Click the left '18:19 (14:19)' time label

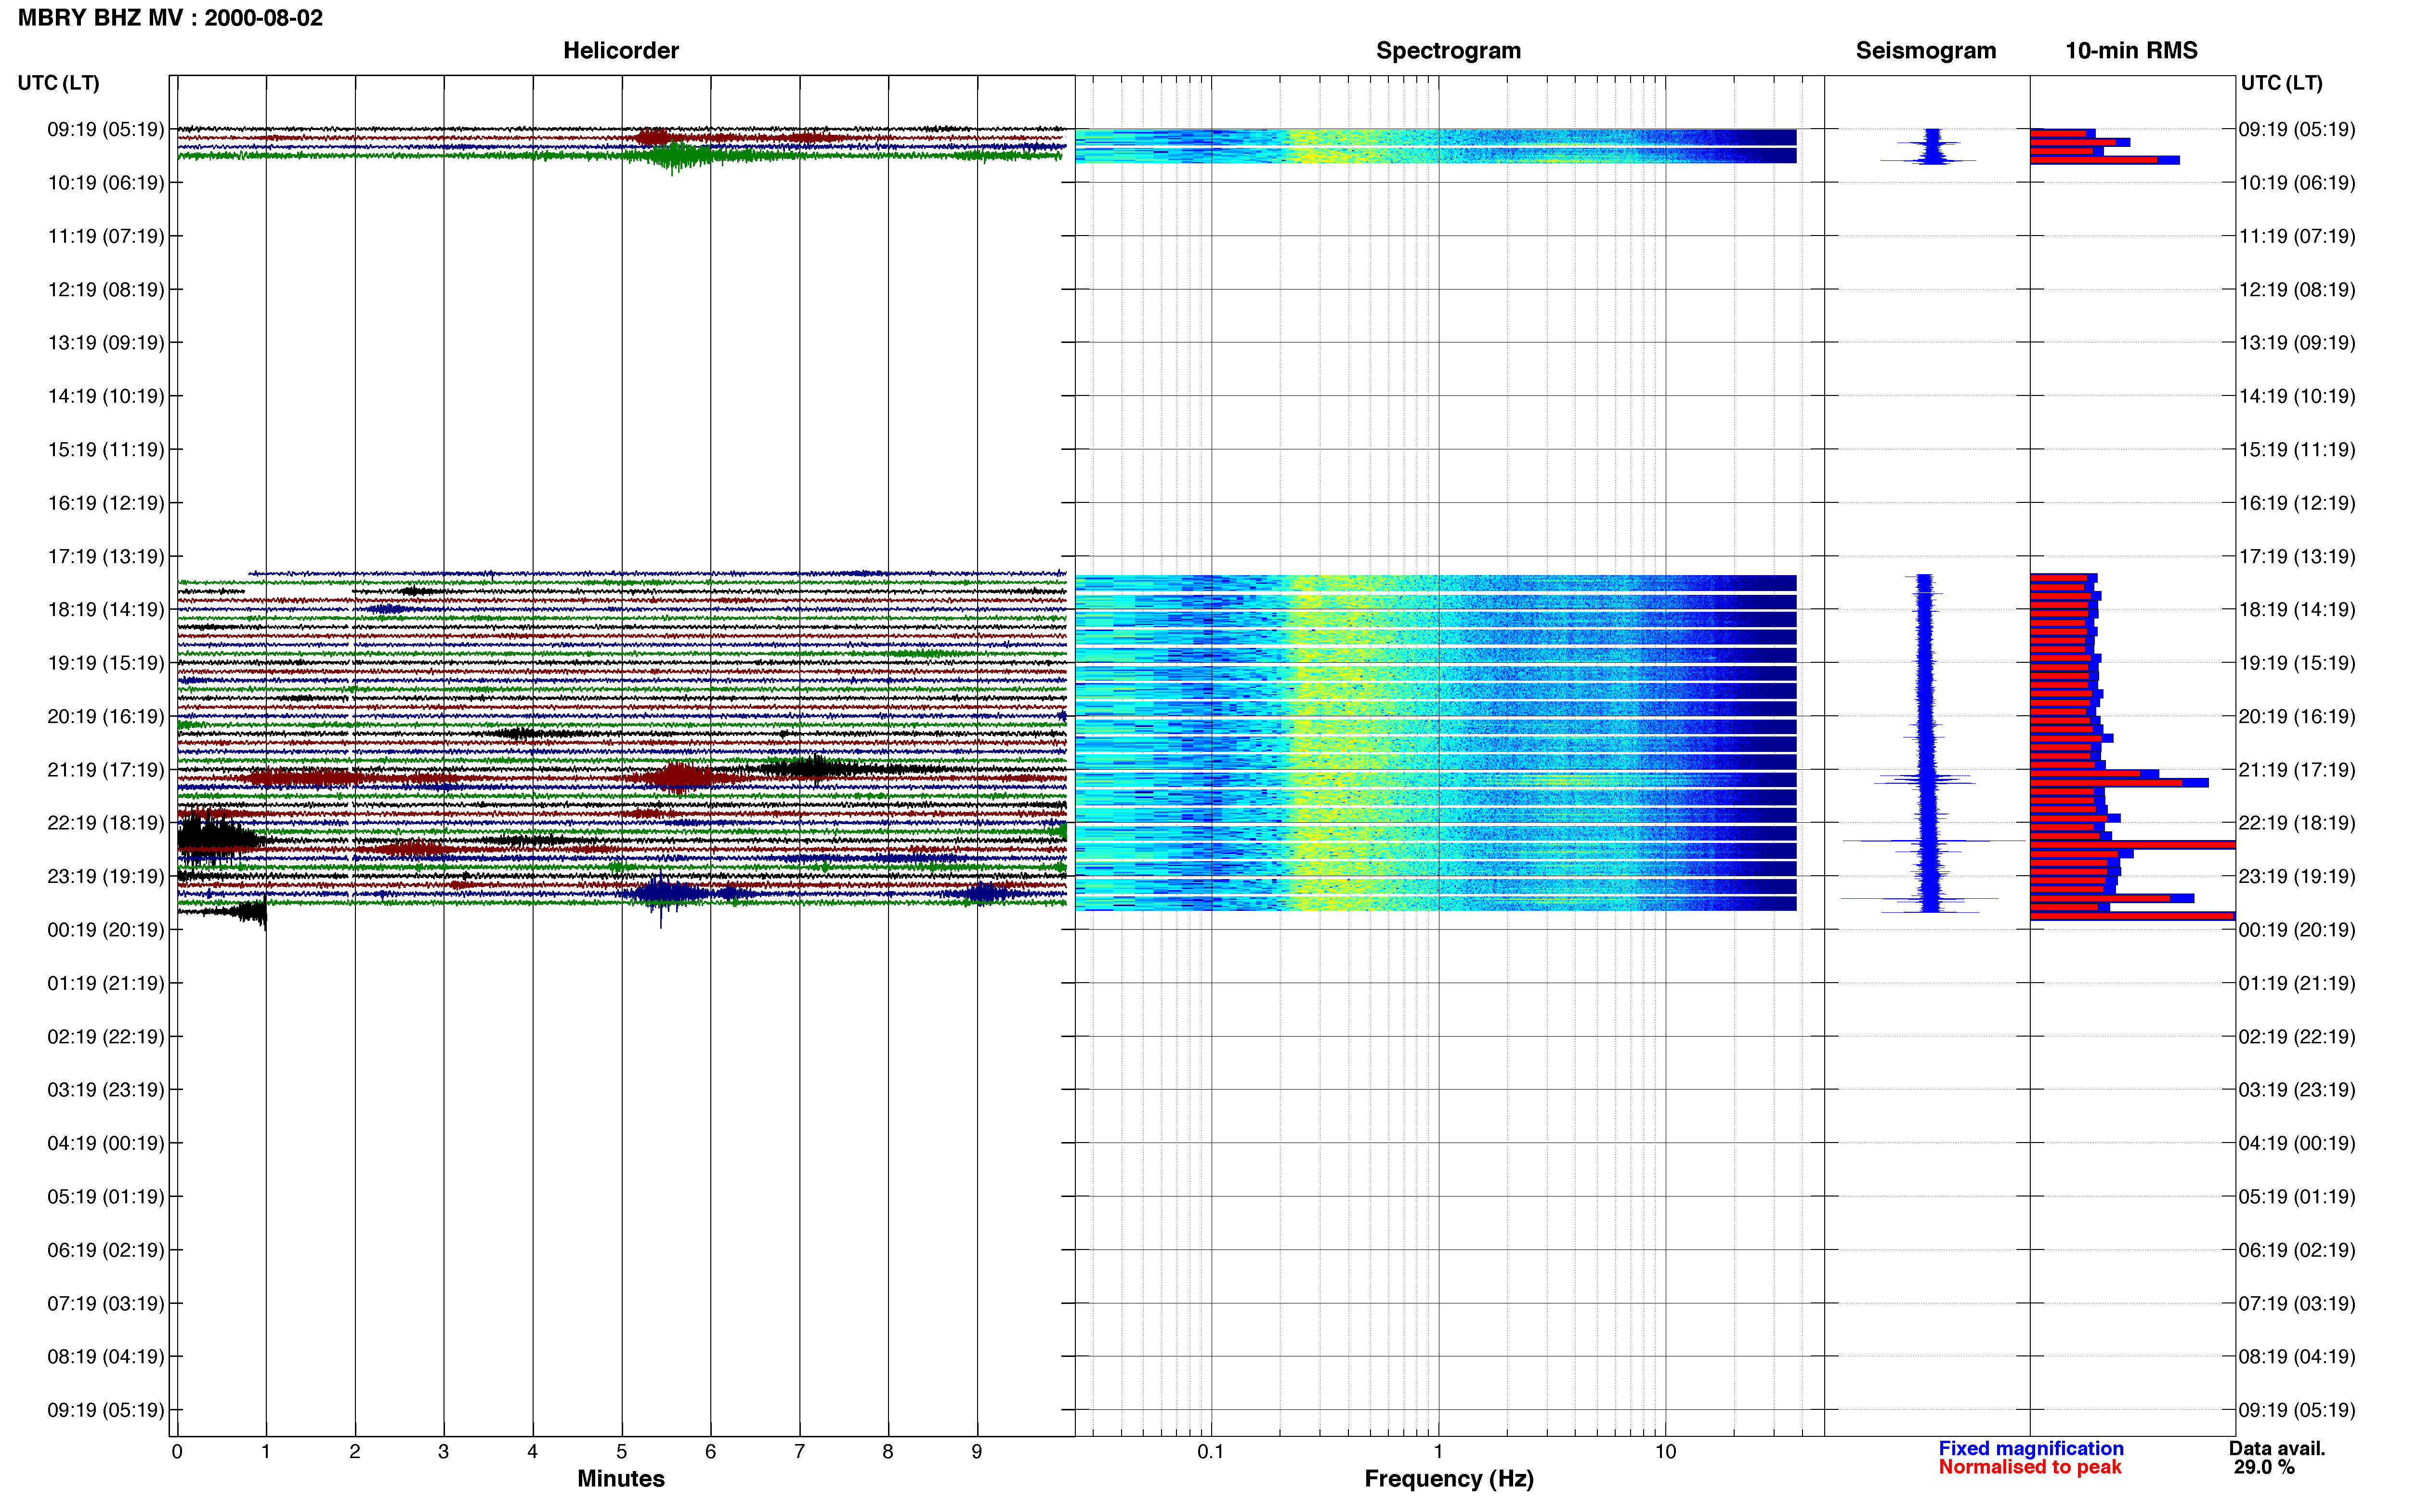pyautogui.click(x=106, y=609)
